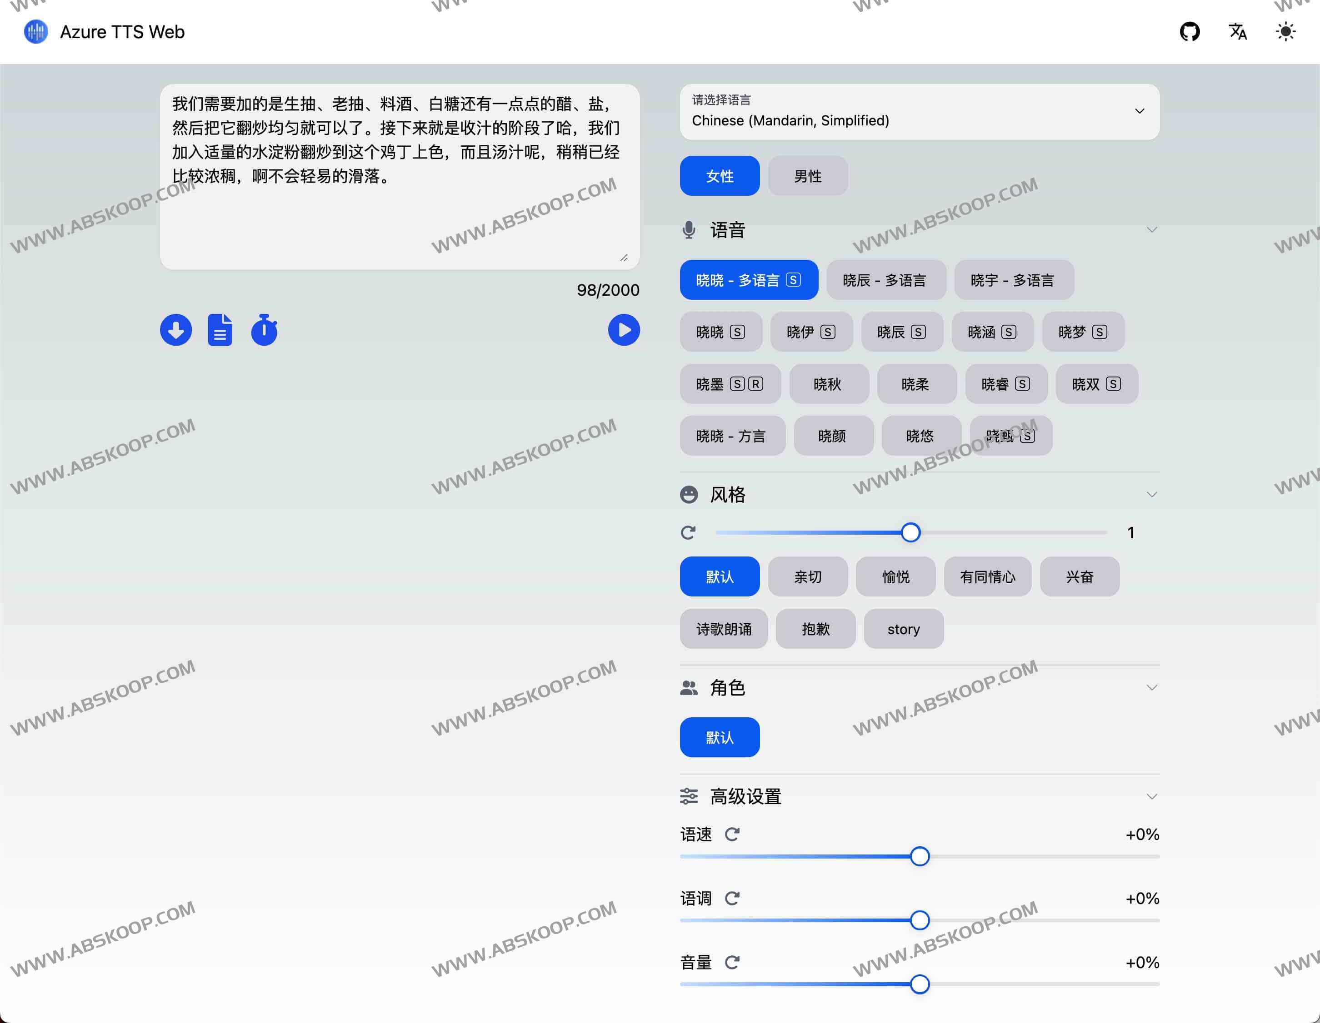Click the blue download audio icon

point(176,330)
